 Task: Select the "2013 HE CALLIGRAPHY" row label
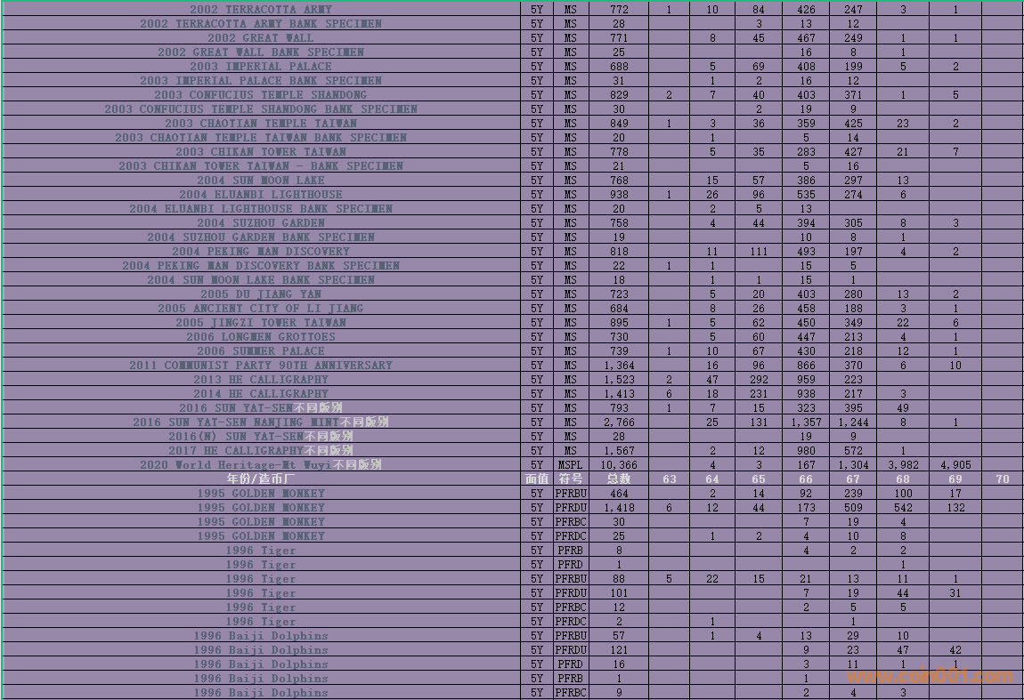pyautogui.click(x=260, y=379)
